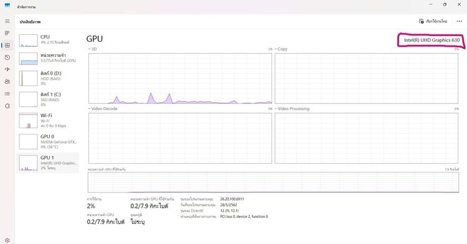Select the CPU performance item
The image size is (467, 244).
48,40
